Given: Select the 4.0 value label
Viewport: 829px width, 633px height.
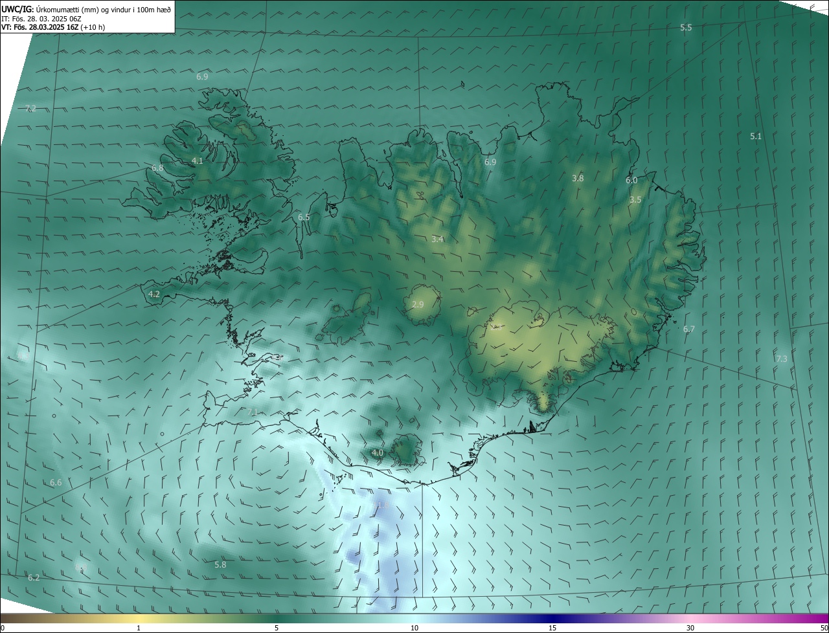Looking at the screenshot, I should [x=378, y=452].
